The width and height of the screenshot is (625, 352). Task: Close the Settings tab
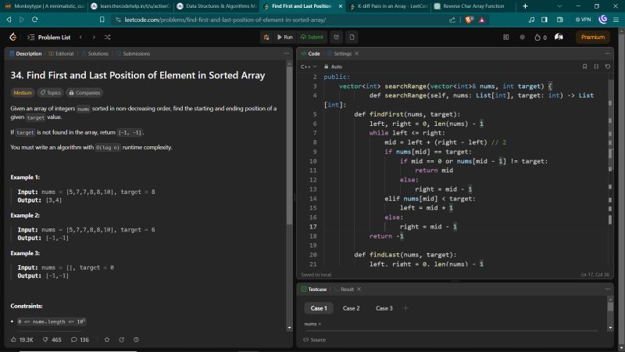[357, 53]
